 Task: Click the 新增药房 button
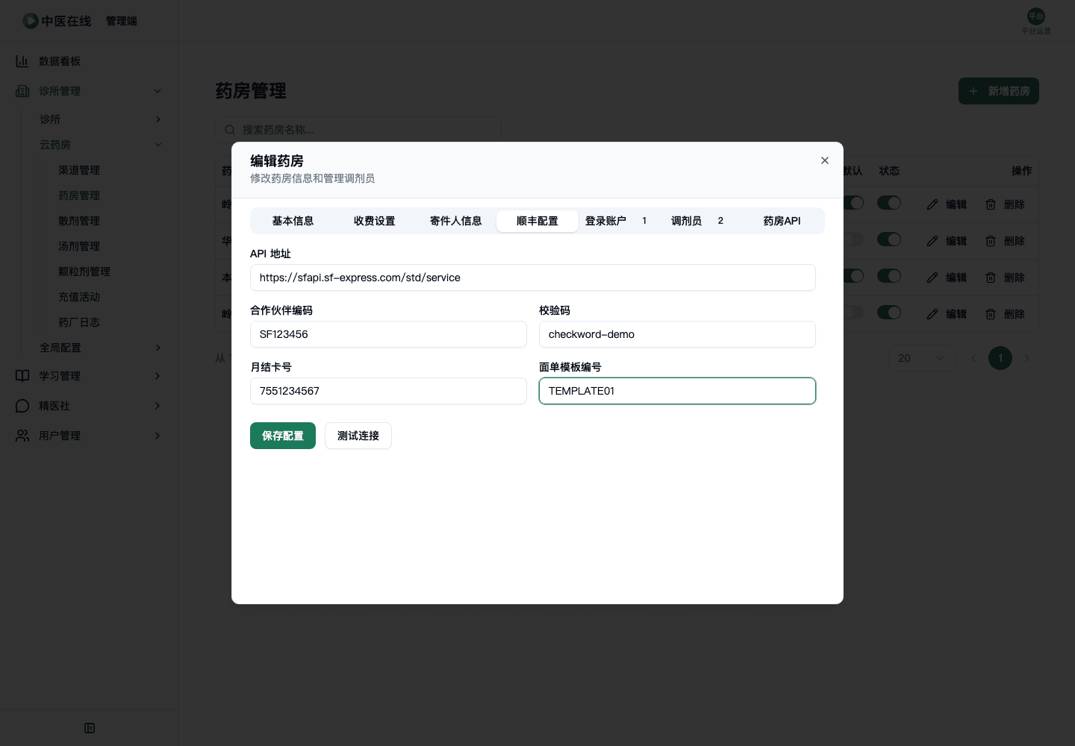point(999,91)
